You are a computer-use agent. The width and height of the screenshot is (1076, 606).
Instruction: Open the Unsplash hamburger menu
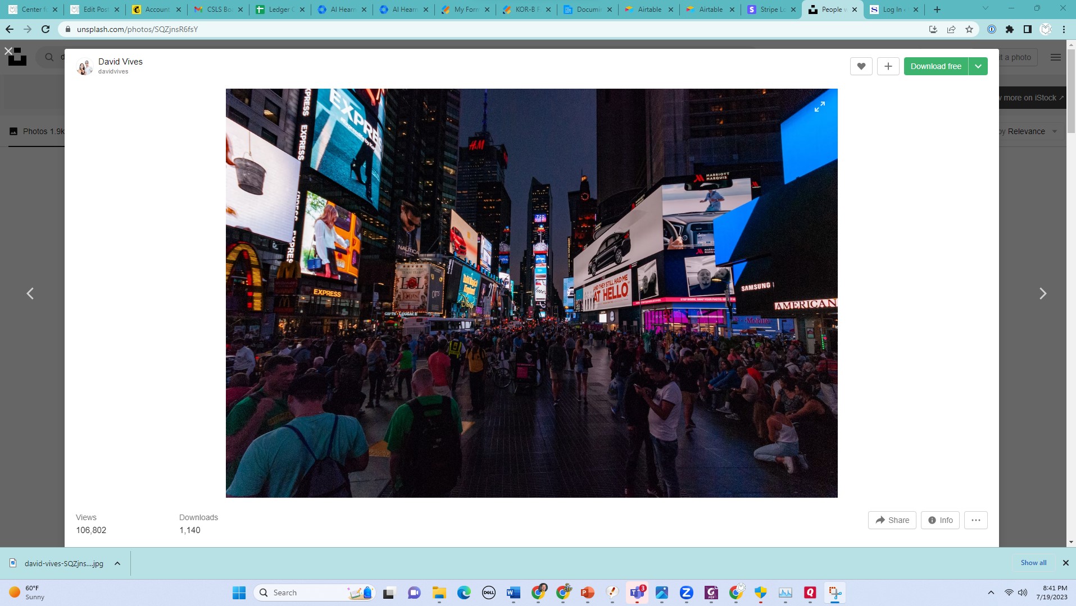[1055, 57]
